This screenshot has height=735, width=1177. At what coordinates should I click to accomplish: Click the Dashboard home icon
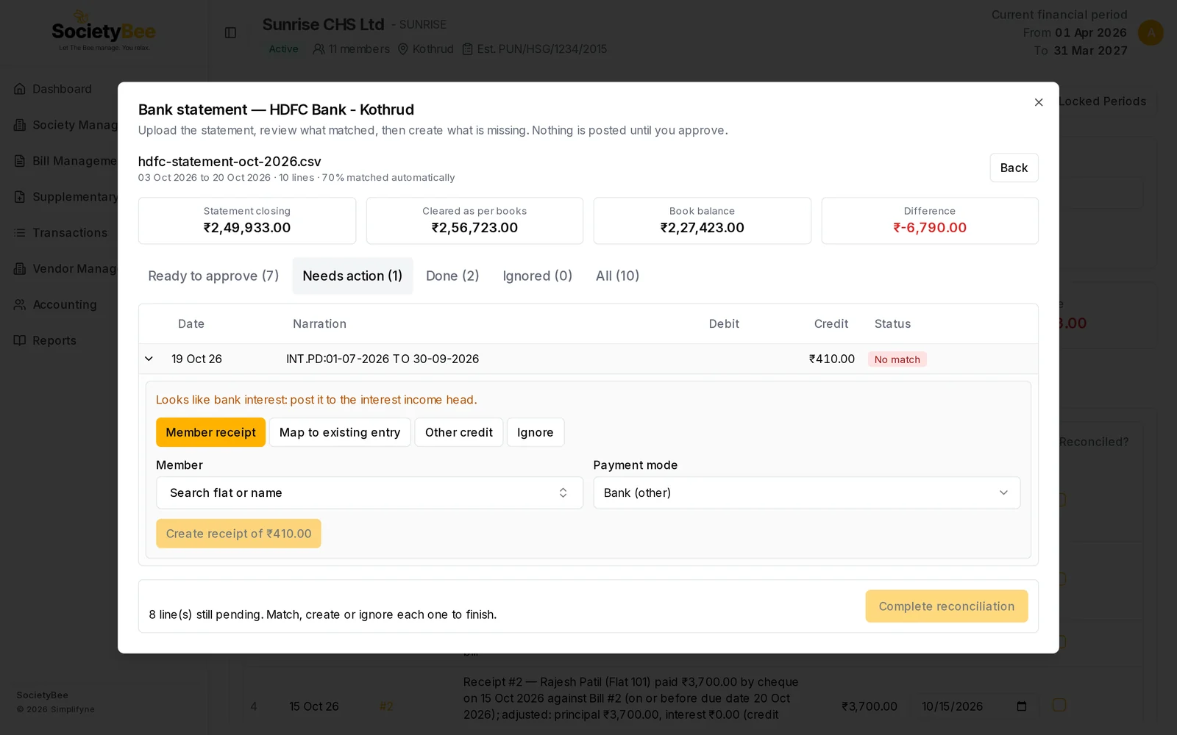click(20, 89)
